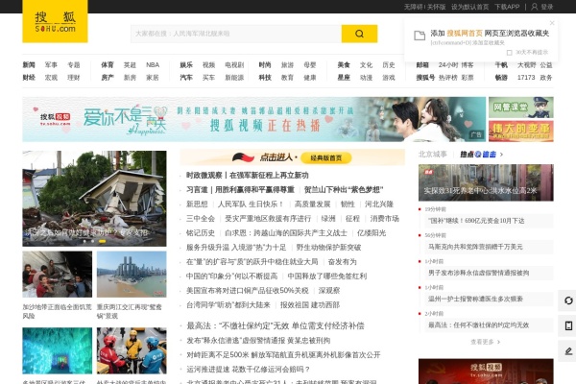Viewport: 576px width, 384px height.
Task: Open 体育 navigation category
Action: tap(108, 64)
